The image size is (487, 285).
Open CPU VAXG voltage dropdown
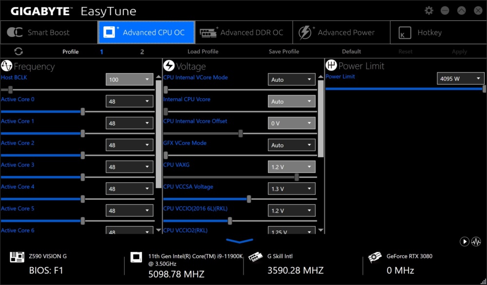[x=291, y=167]
